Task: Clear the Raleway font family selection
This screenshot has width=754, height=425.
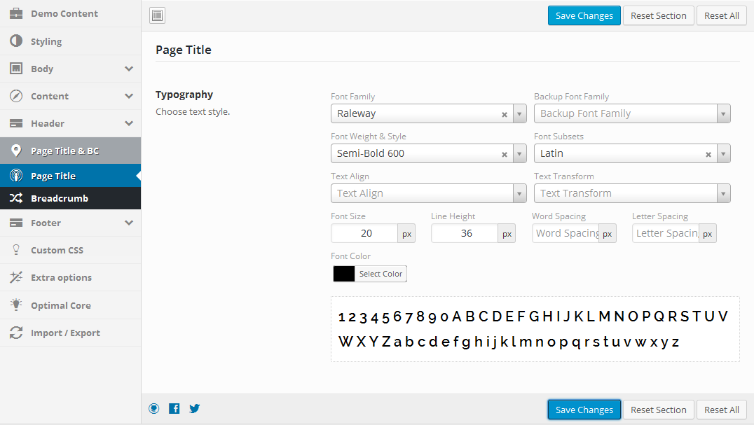Action: coord(505,114)
